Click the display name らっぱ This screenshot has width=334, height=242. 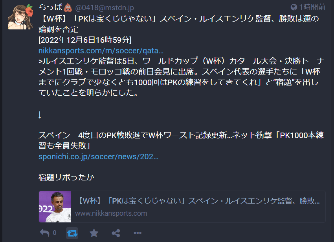50,7
